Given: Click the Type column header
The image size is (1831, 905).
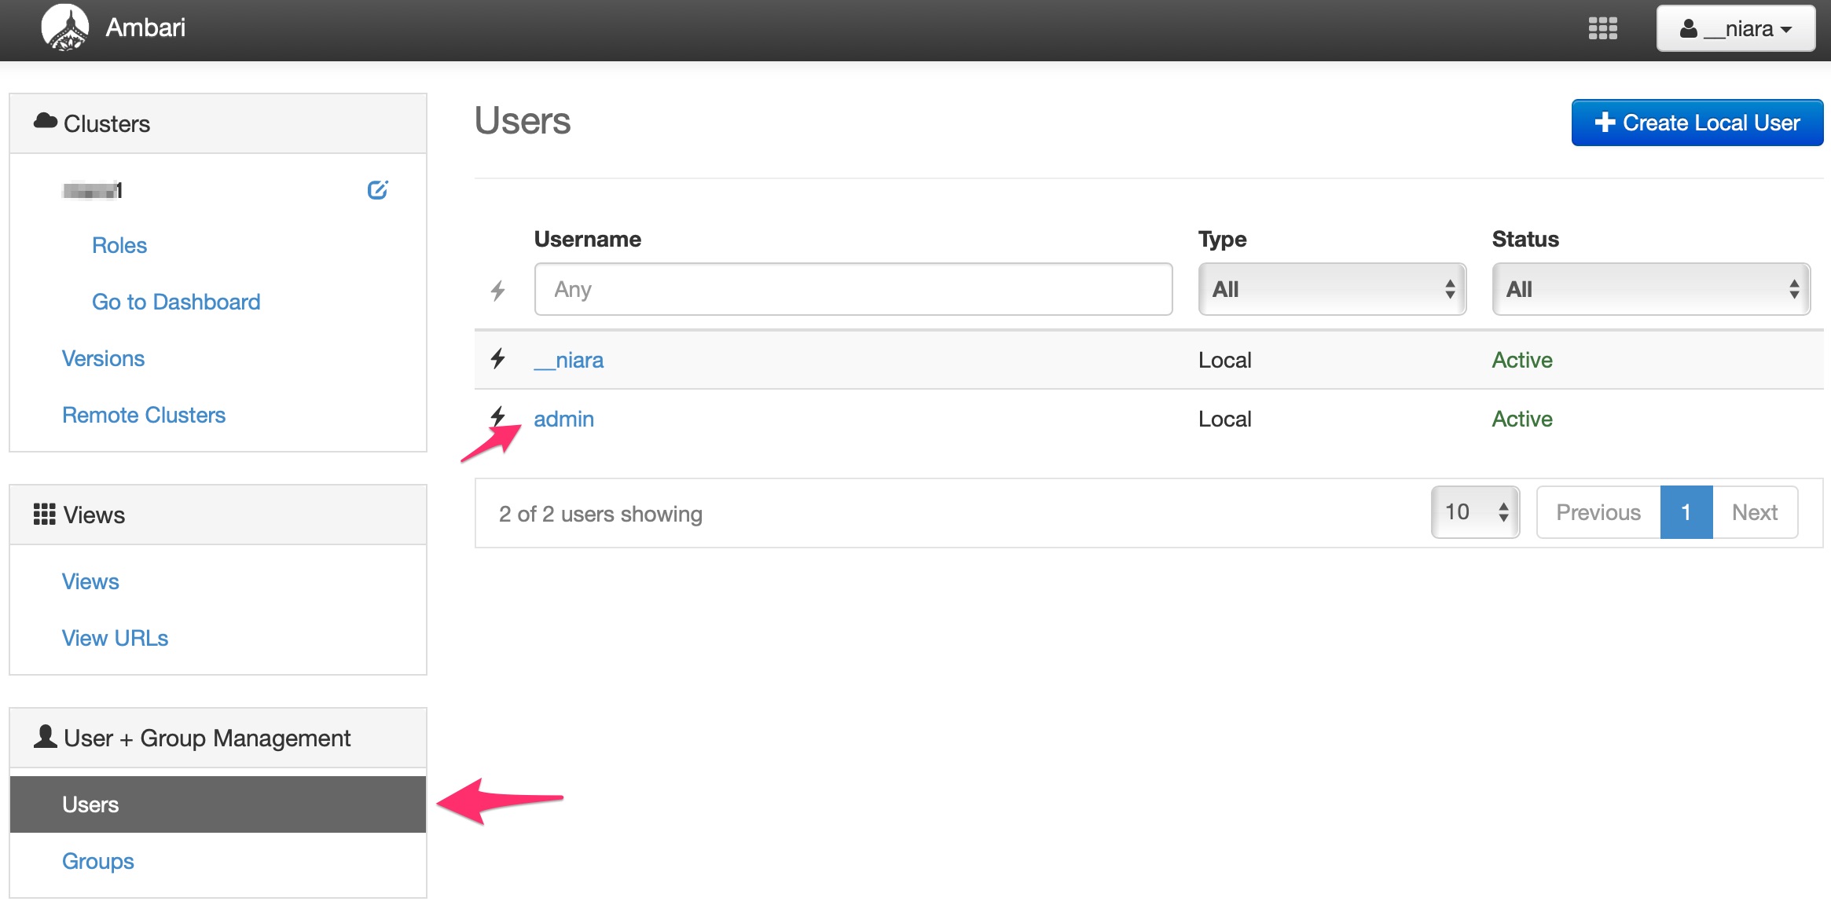Looking at the screenshot, I should (1222, 239).
